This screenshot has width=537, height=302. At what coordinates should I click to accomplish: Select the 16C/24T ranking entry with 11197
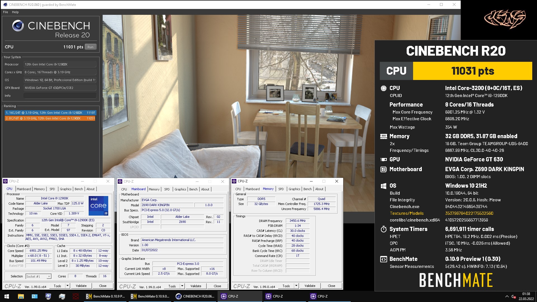pyautogui.click(x=51, y=113)
